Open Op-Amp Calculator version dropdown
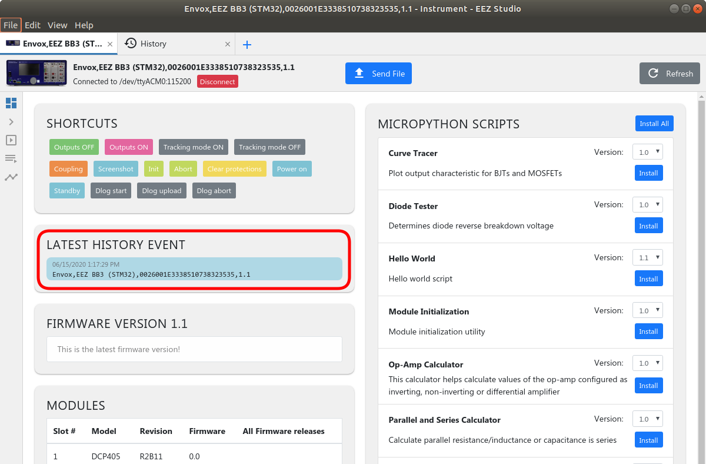The height and width of the screenshot is (464, 706). point(648,363)
